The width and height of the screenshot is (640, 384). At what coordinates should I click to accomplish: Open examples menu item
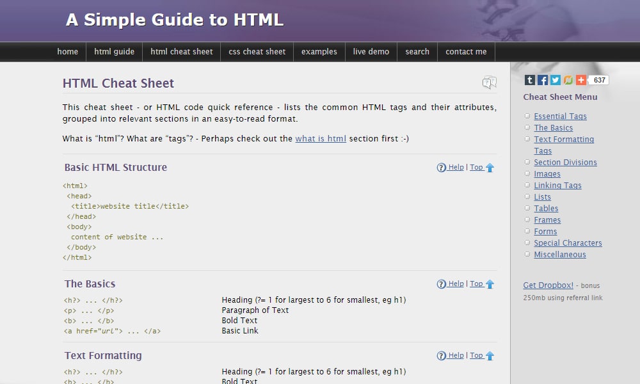click(319, 52)
